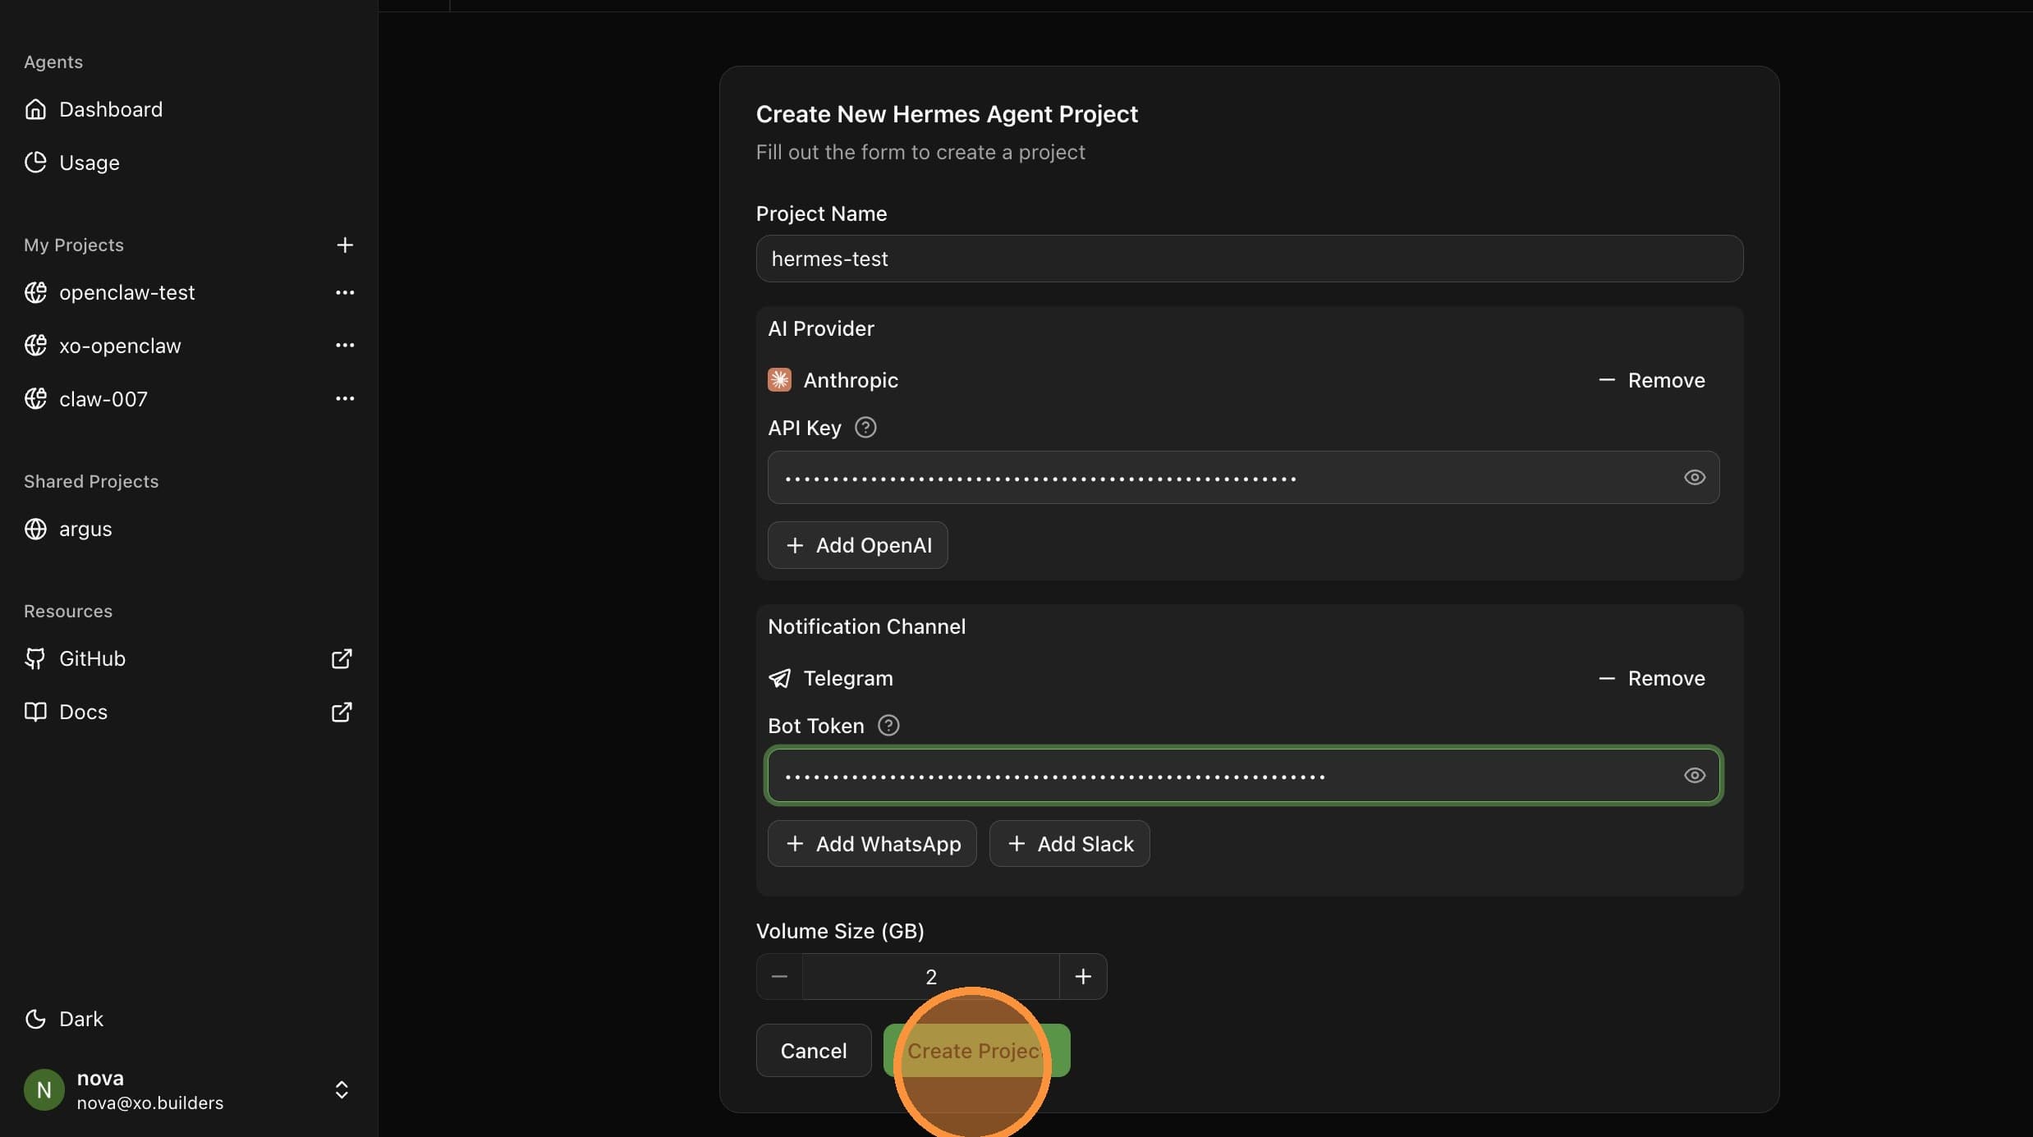Focus the Telegram Bot Token field
This screenshot has height=1137, width=2033.
click(x=1243, y=775)
